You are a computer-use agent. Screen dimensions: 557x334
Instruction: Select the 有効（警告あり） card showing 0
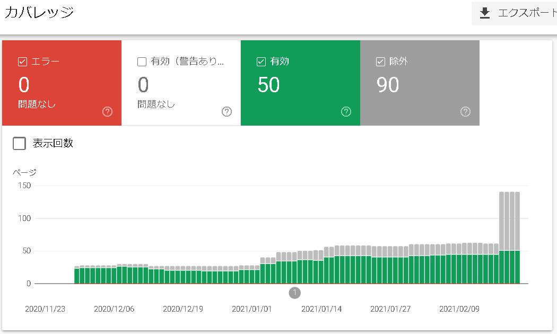pos(181,82)
